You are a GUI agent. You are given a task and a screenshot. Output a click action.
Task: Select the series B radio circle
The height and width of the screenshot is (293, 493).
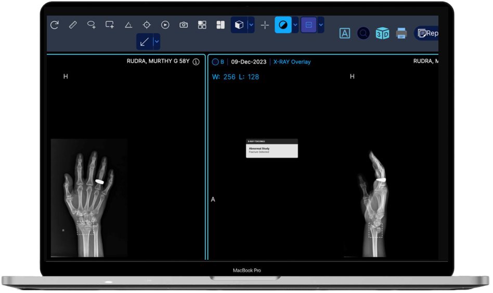coord(215,62)
